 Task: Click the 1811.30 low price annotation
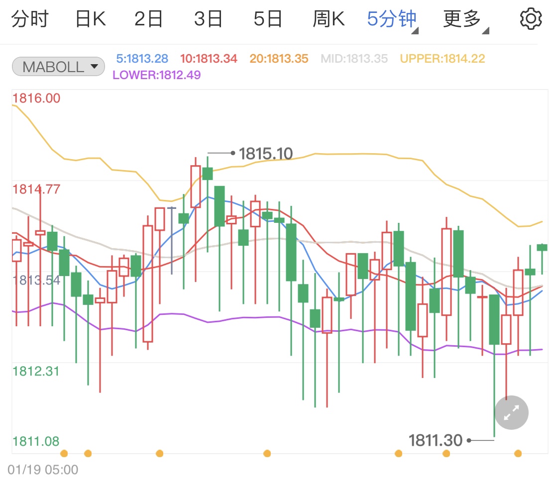436,441
